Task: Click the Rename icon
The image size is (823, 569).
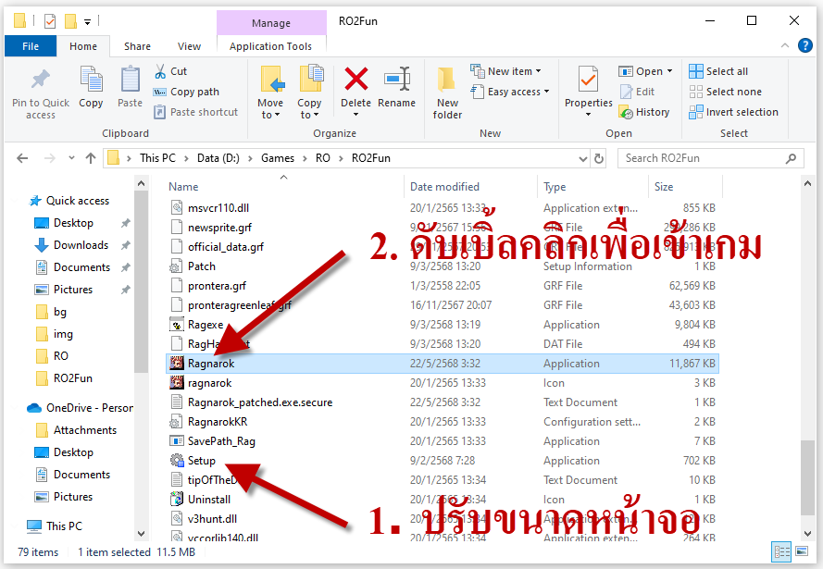Action: pyautogui.click(x=397, y=80)
